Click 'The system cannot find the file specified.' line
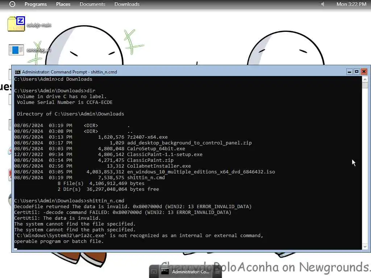This screenshot has height=278, width=371. click(x=75, y=224)
